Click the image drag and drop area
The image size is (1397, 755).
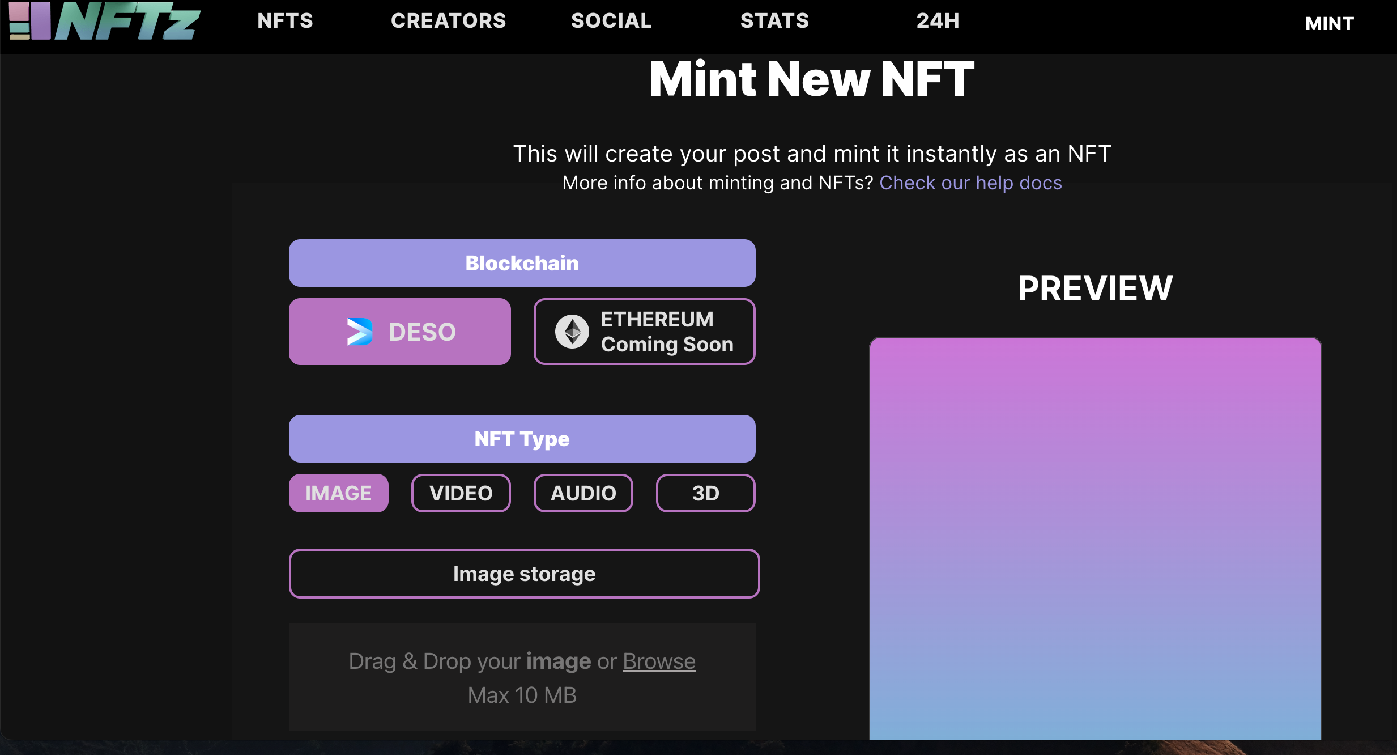click(x=522, y=677)
